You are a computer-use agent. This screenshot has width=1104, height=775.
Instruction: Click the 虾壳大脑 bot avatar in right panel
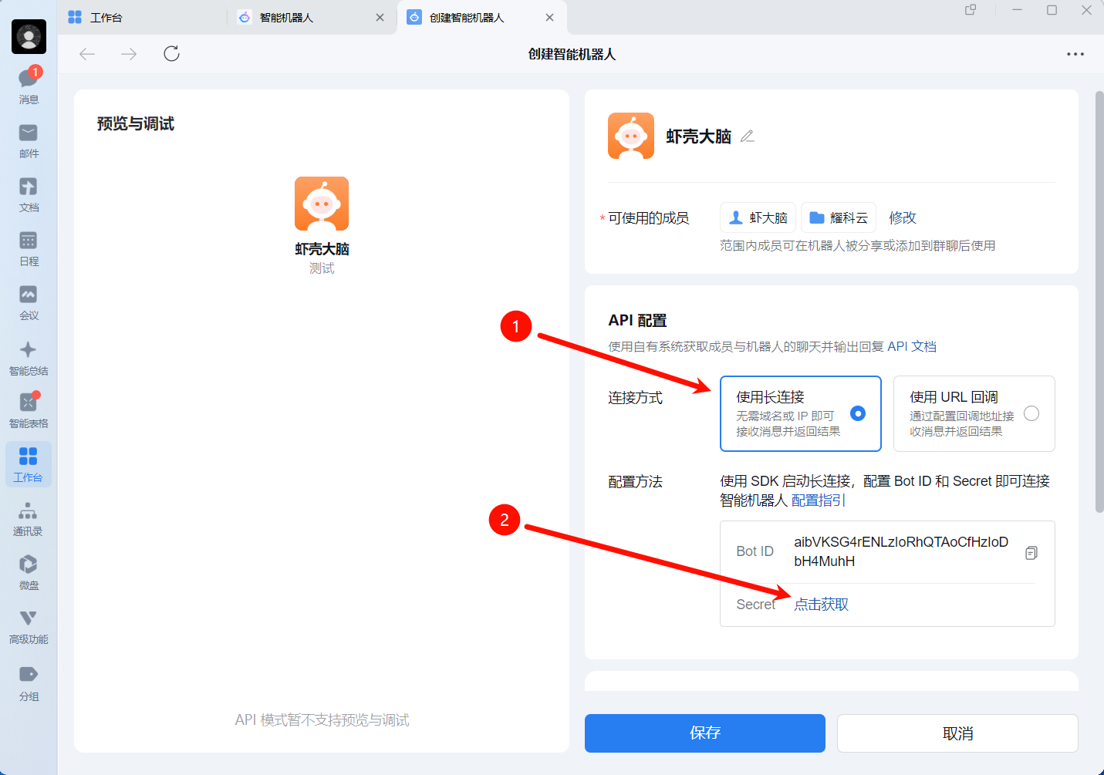point(631,136)
